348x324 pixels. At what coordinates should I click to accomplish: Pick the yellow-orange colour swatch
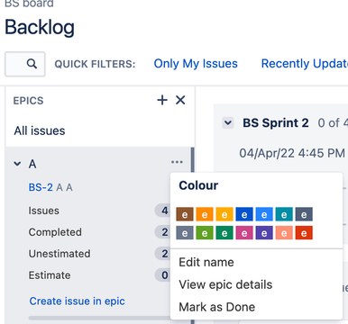click(224, 214)
